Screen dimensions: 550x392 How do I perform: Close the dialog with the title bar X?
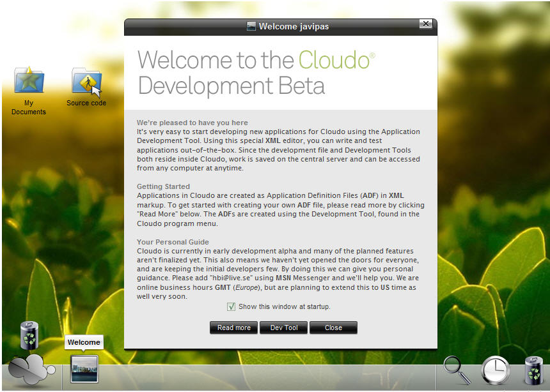click(x=426, y=24)
